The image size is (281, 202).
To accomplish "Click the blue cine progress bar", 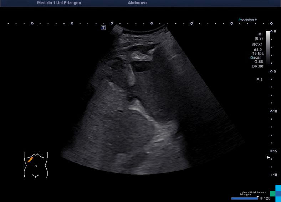I will 245,198.
